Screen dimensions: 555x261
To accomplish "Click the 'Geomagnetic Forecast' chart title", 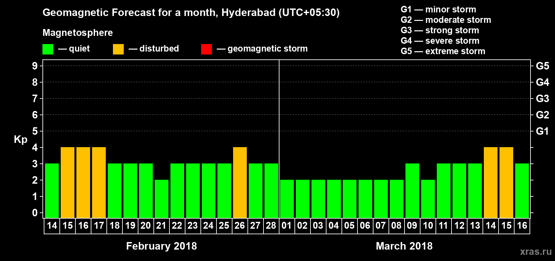I will pos(191,12).
